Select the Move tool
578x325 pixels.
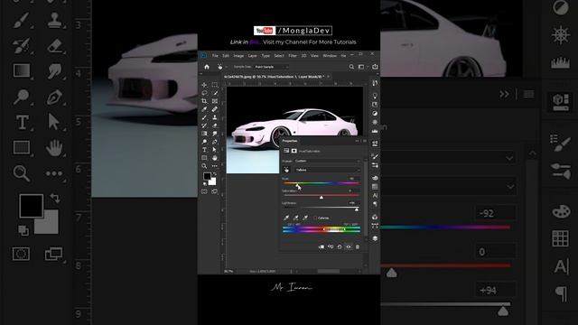pyautogui.click(x=204, y=85)
